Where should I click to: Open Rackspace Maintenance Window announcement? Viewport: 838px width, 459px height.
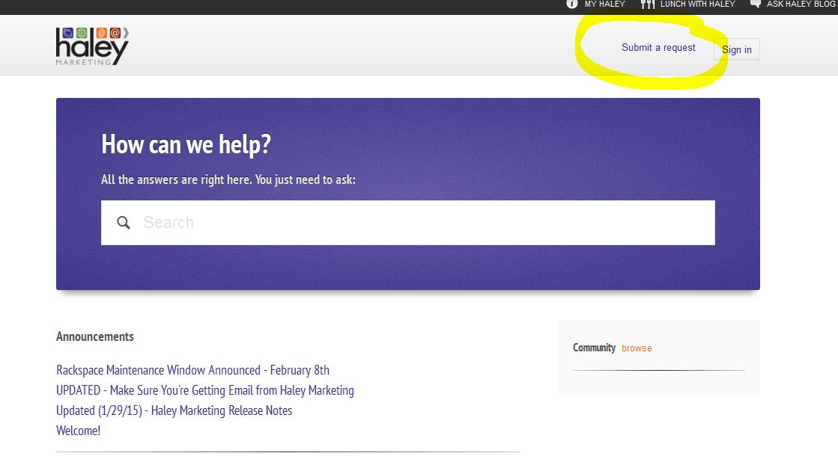(x=192, y=370)
